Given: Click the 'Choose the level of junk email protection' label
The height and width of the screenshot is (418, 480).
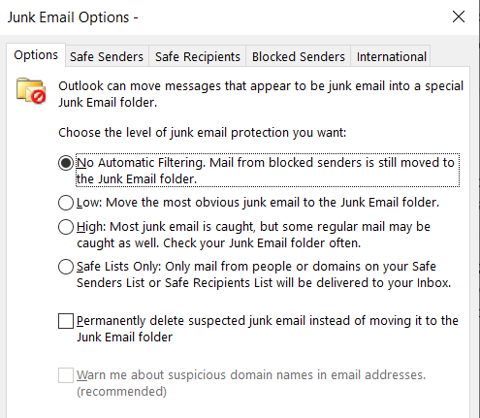Looking at the screenshot, I should pyautogui.click(x=203, y=133).
